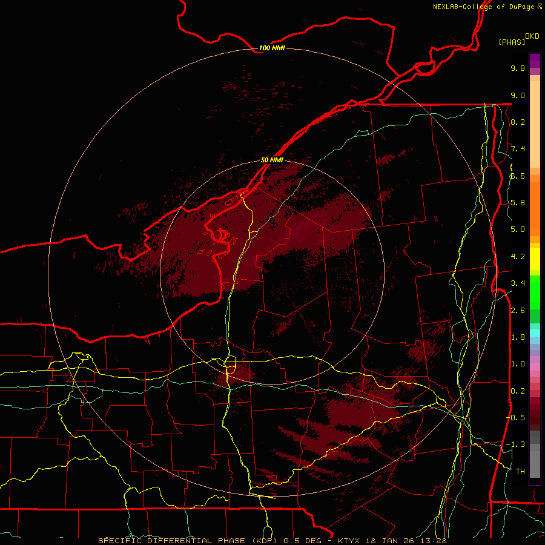The width and height of the screenshot is (545, 545).
Task: Click the 13:28 timestamp
Action: coord(432,541)
